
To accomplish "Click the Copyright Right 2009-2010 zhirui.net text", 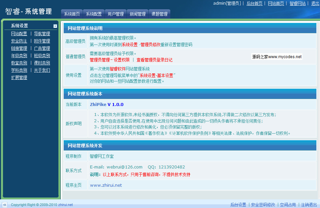I will [42, 205].
